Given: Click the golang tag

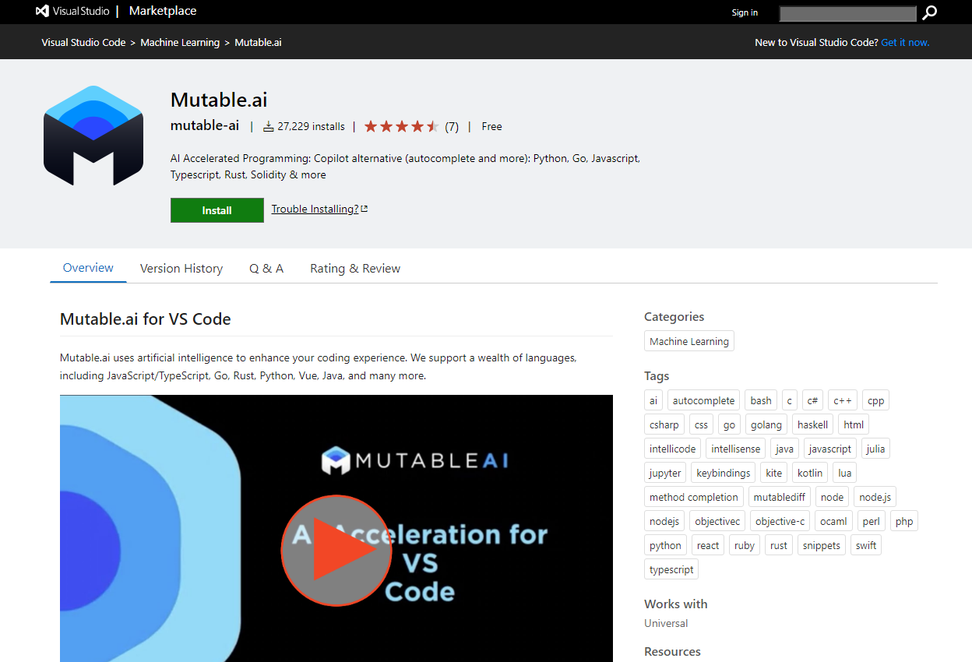Looking at the screenshot, I should [766, 424].
